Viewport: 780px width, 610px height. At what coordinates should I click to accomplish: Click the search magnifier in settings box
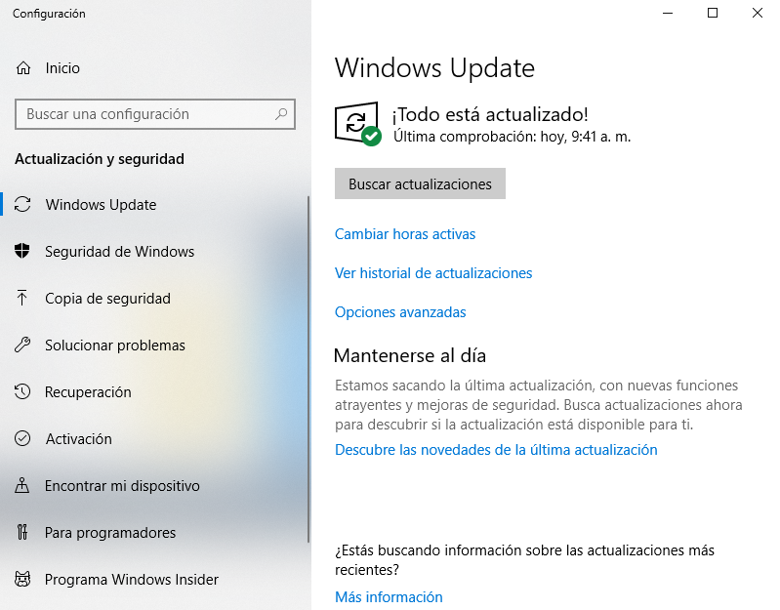point(281,114)
